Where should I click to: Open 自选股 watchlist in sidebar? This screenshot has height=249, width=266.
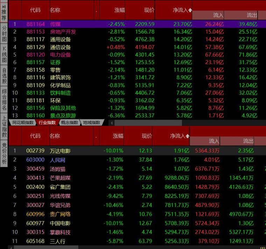(x=4, y=76)
